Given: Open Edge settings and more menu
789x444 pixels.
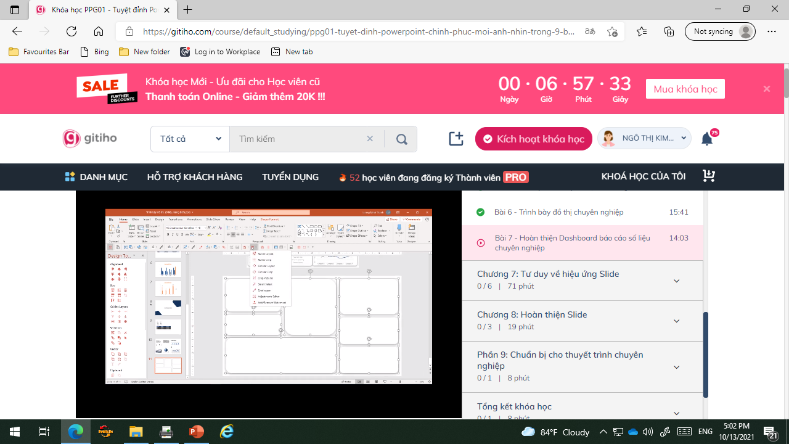Looking at the screenshot, I should click(x=772, y=31).
